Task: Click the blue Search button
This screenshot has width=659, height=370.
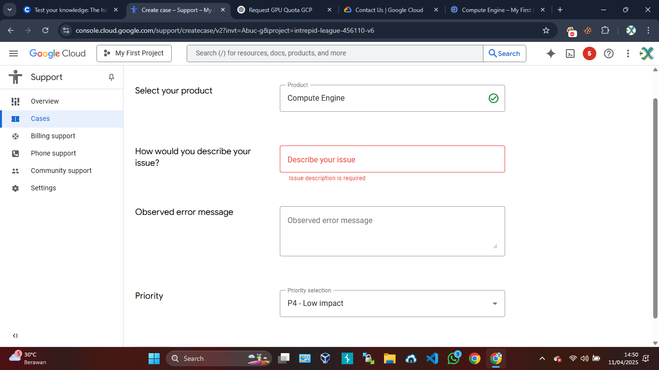Action: click(505, 53)
